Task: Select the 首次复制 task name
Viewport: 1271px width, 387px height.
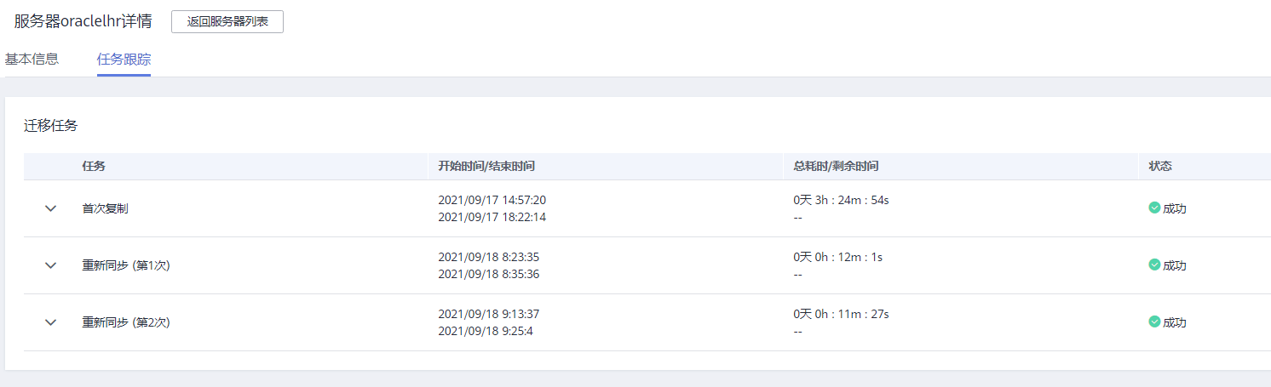Action: coord(106,208)
